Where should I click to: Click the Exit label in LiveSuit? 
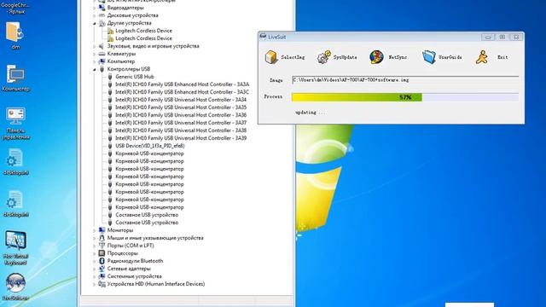pos(502,57)
